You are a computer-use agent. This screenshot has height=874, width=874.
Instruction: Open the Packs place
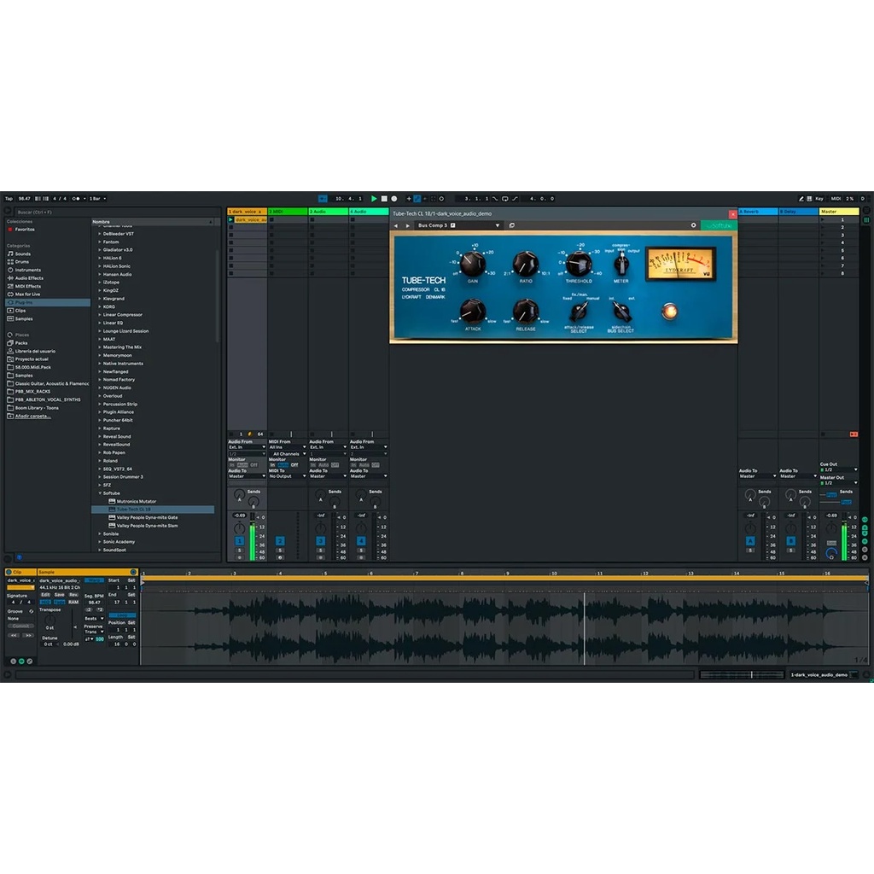tap(21, 343)
